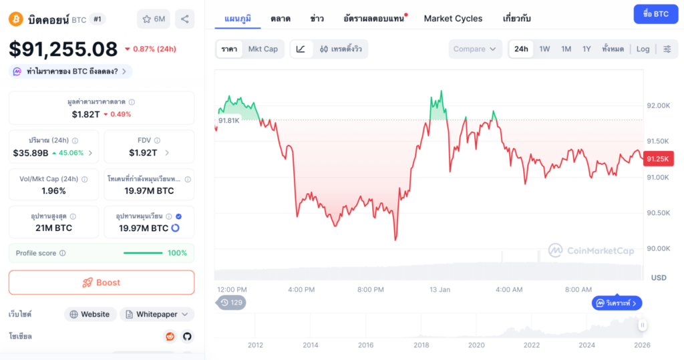Viewport: 684px width, 360px height.
Task: Open the ตลาด tab
Action: point(281,18)
